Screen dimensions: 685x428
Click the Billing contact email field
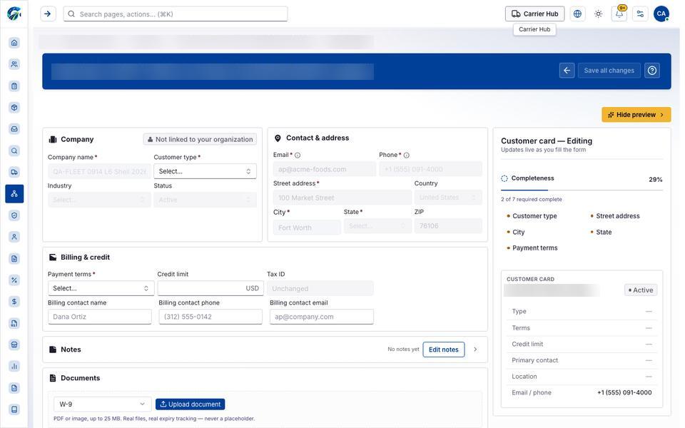[322, 317]
